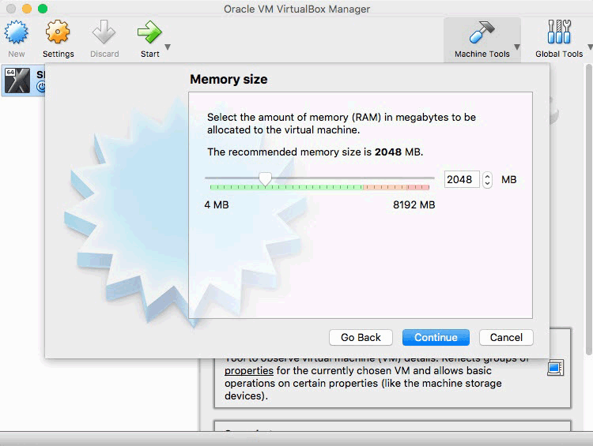Image resolution: width=593 pixels, height=446 pixels.
Task: Follow the properties link in details text
Action: [x=249, y=371]
